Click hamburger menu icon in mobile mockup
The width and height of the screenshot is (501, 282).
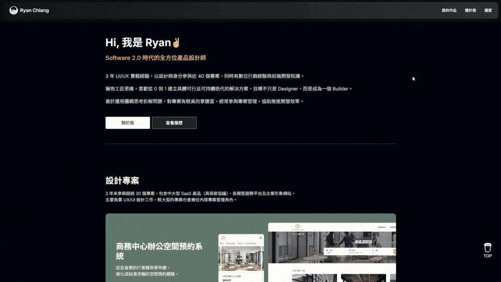261,238
